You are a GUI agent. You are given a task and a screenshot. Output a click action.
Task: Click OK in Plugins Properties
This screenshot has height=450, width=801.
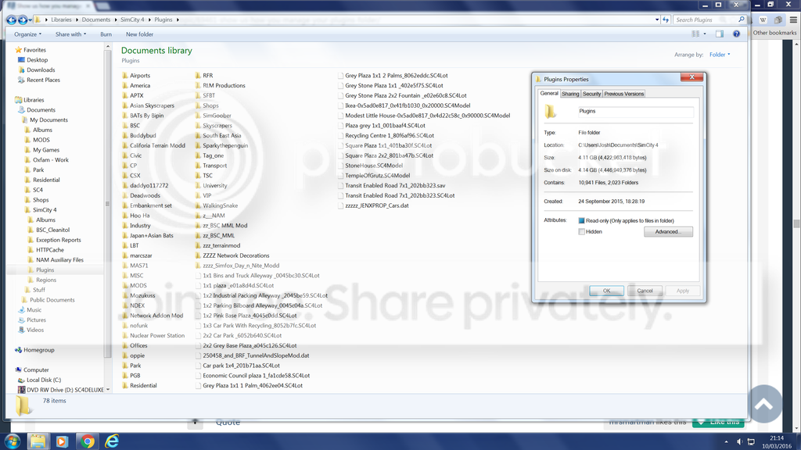[606, 291]
